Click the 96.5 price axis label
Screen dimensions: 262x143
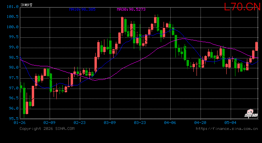pos(14,98)
